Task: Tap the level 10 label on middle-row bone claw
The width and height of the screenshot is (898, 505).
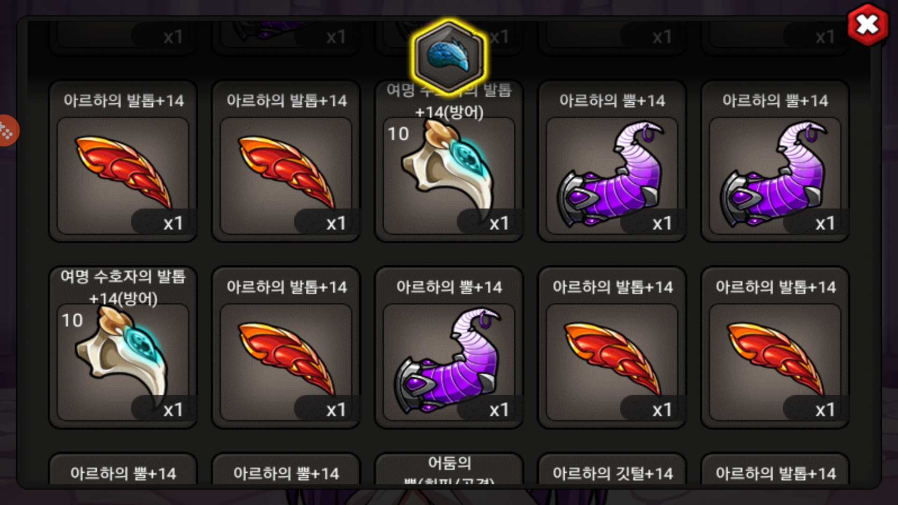Action: pyautogui.click(x=72, y=320)
